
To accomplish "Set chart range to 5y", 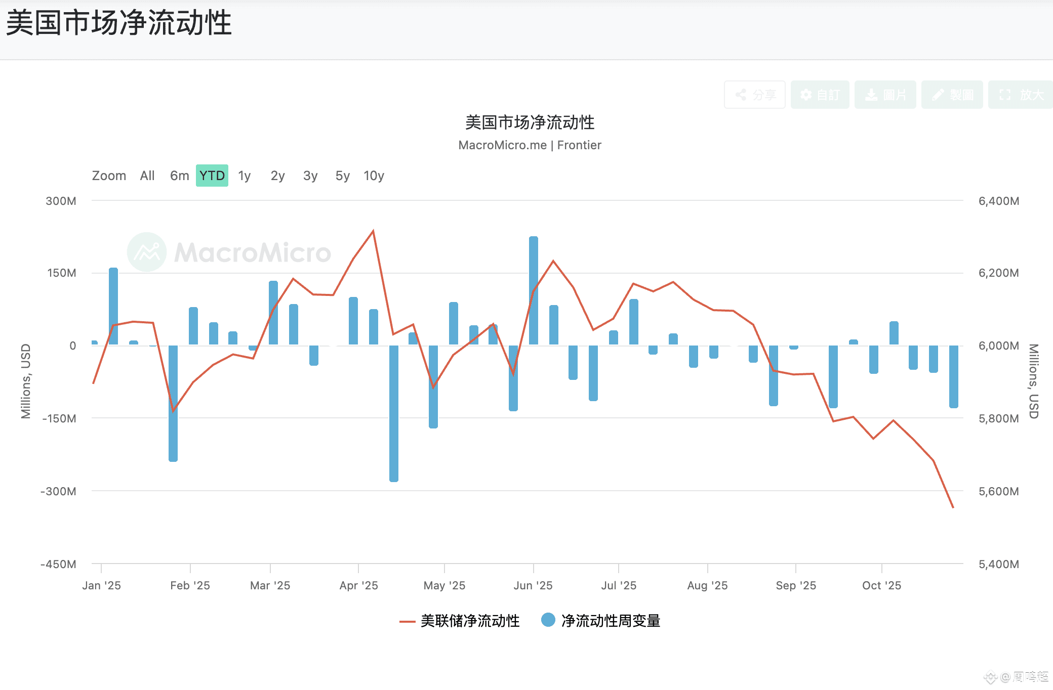I will pos(343,176).
